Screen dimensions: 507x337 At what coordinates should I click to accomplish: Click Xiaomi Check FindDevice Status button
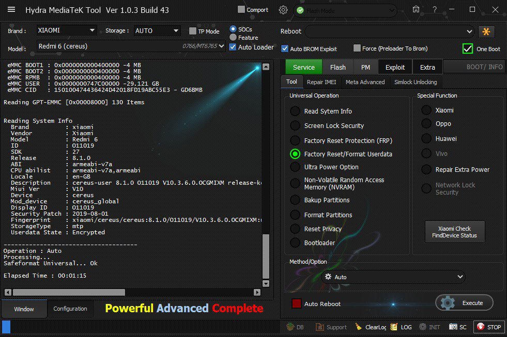tap(454, 232)
